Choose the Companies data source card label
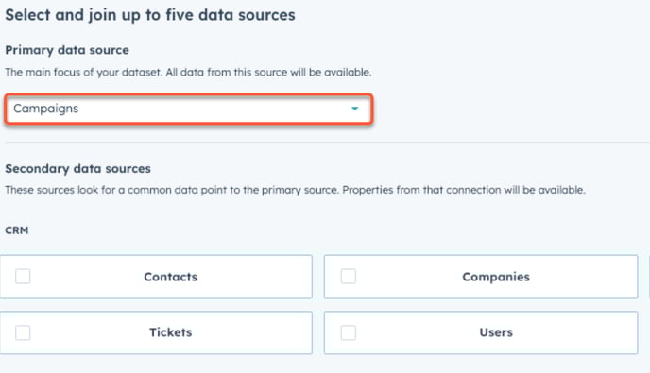The image size is (650, 373). [496, 277]
